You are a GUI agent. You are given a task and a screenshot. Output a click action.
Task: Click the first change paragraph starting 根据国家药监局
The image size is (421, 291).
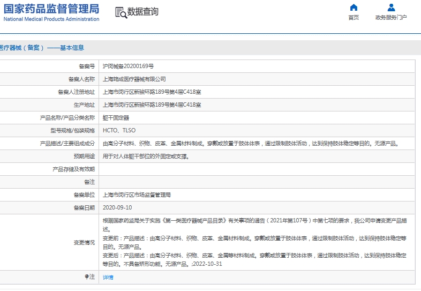click(254, 225)
